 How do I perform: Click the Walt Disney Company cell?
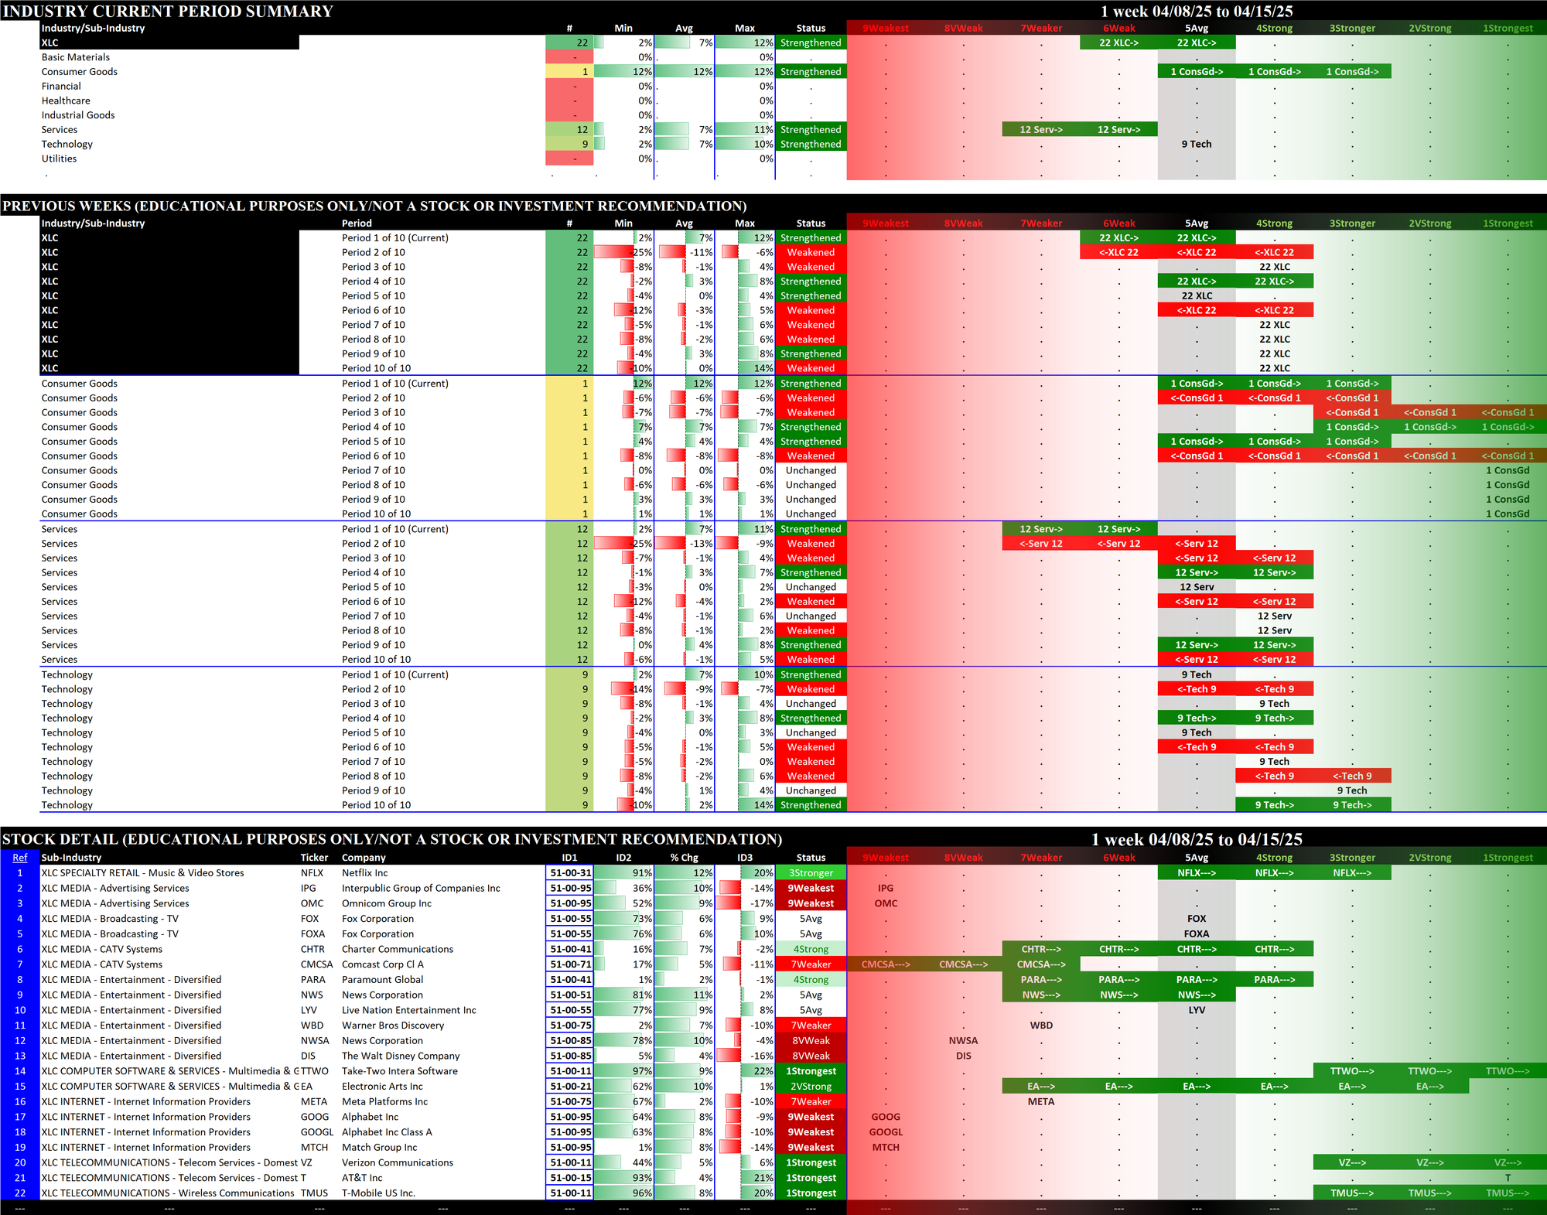(x=400, y=1056)
